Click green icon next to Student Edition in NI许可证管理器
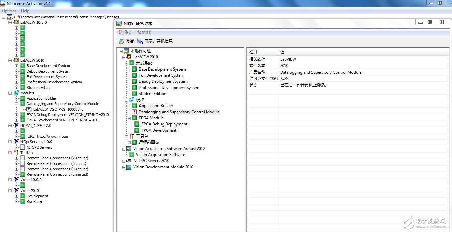 coord(134,94)
